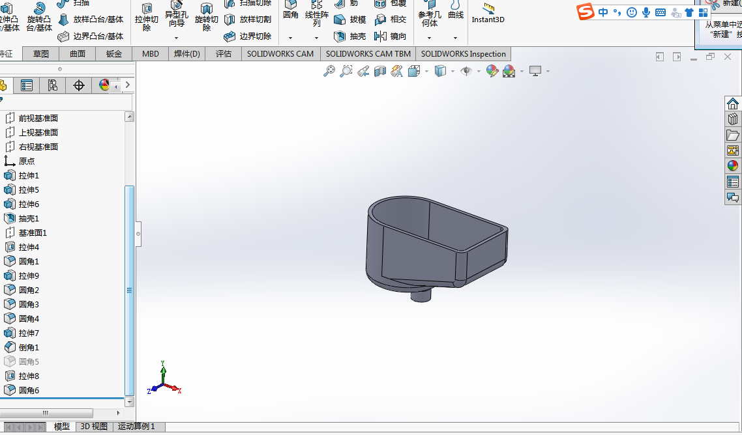The width and height of the screenshot is (742, 435).
Task: Switch to the 3D 视图 bottom tab
Action: (94, 427)
